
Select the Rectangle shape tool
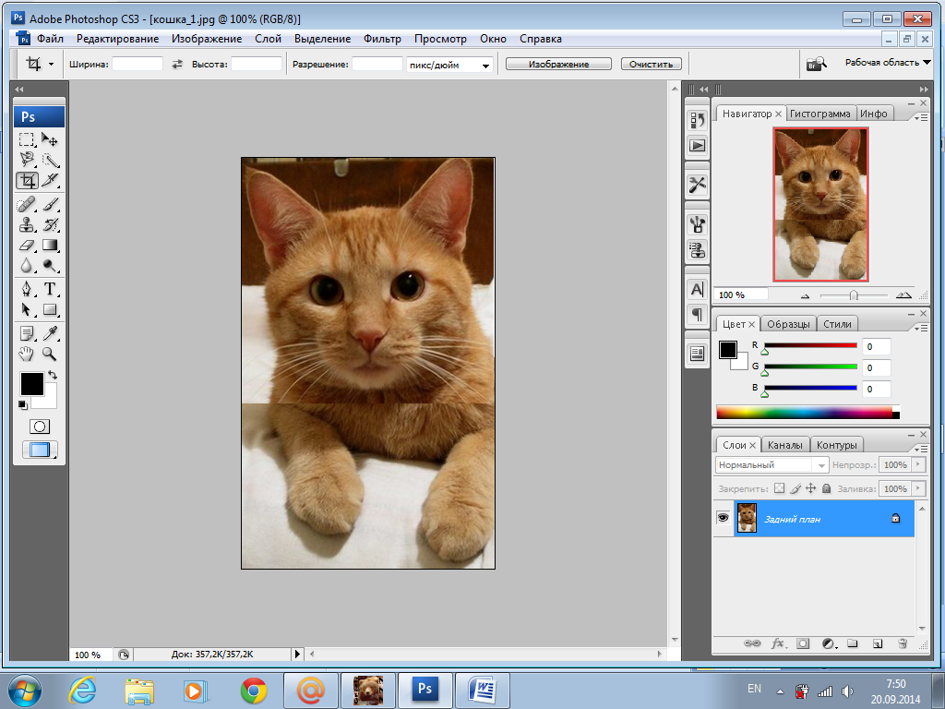tap(50, 310)
